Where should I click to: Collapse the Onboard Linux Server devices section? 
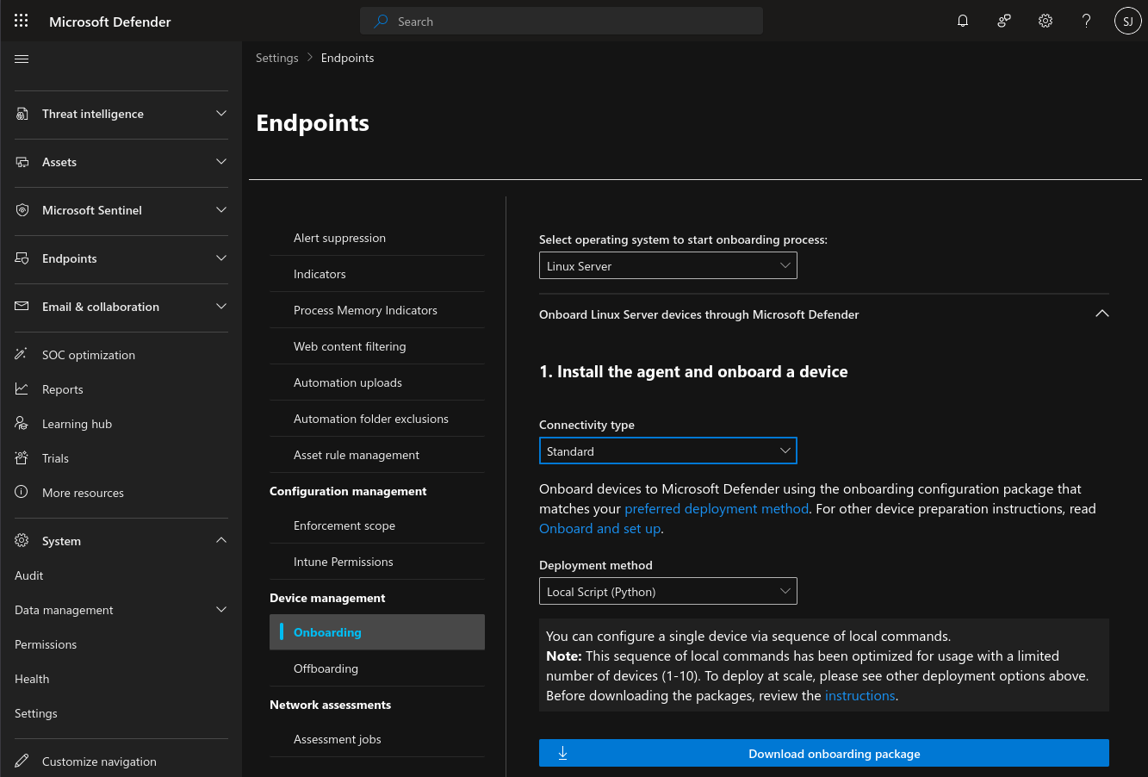(1101, 314)
